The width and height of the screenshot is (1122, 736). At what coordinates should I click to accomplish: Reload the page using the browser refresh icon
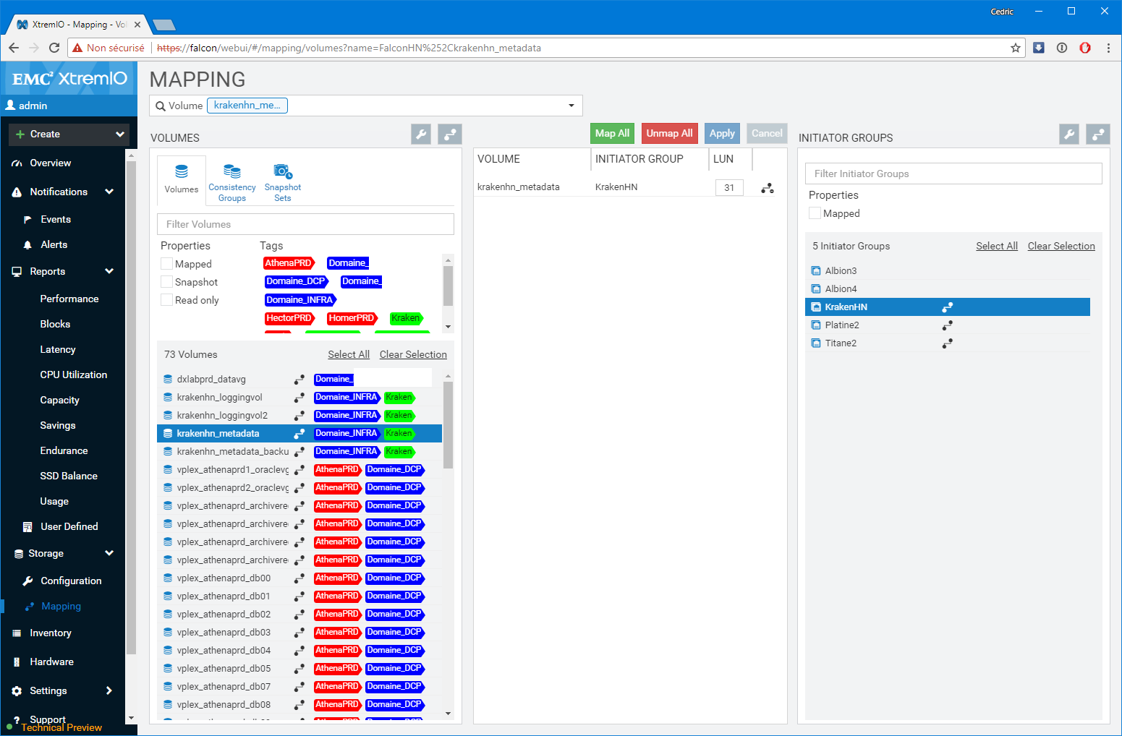click(54, 48)
